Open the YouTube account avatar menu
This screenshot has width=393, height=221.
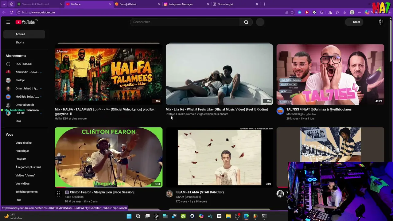click(x=380, y=22)
